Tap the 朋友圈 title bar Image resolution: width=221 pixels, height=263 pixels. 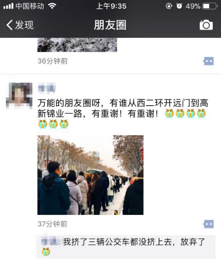pyautogui.click(x=110, y=25)
